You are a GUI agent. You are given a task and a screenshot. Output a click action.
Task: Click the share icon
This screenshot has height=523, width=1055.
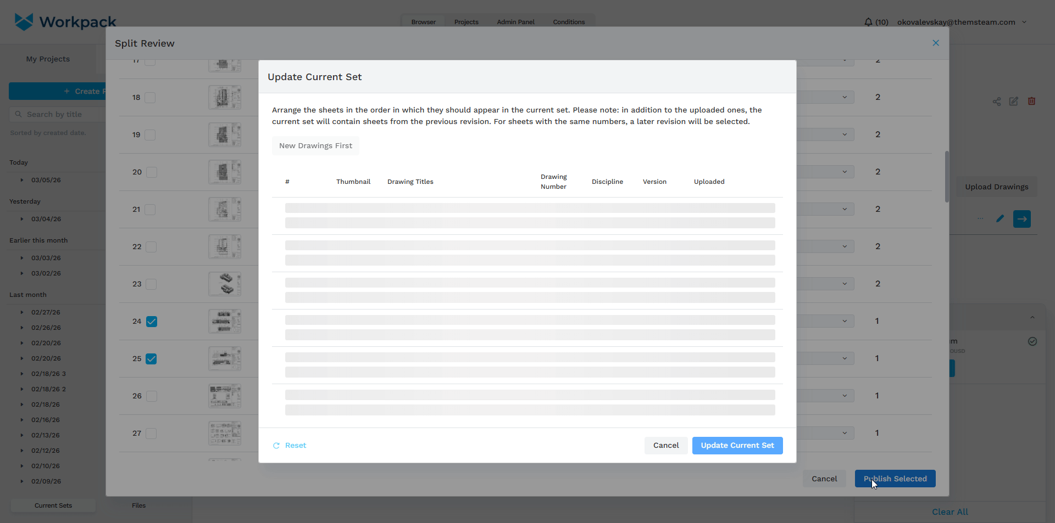click(x=996, y=102)
